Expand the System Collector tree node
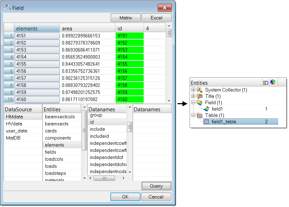 click(193, 90)
